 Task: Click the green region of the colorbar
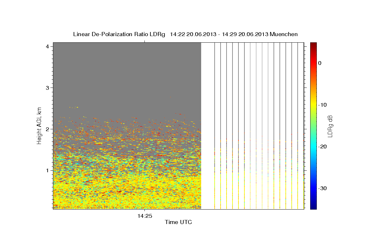(313, 125)
